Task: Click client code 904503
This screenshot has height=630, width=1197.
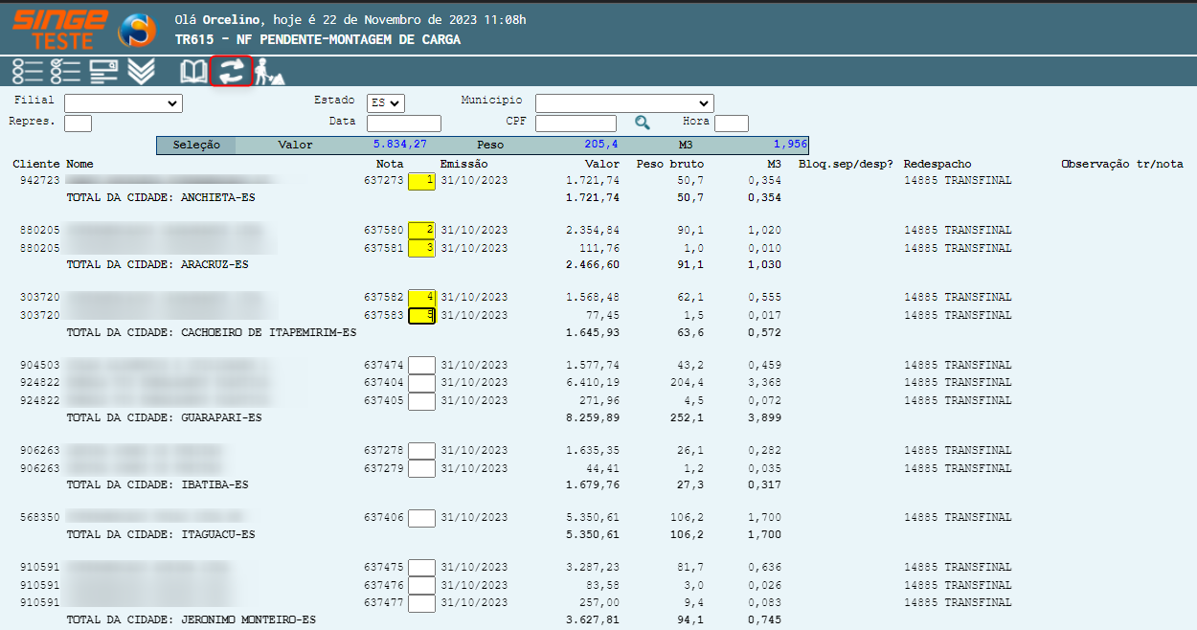Action: tap(40, 366)
